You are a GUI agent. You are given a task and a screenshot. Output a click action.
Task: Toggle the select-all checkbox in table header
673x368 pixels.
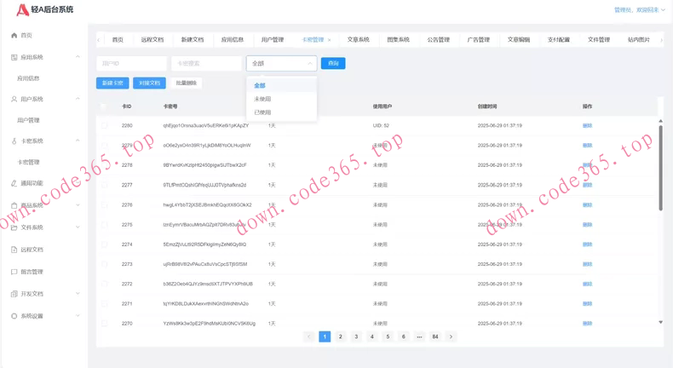(x=104, y=106)
